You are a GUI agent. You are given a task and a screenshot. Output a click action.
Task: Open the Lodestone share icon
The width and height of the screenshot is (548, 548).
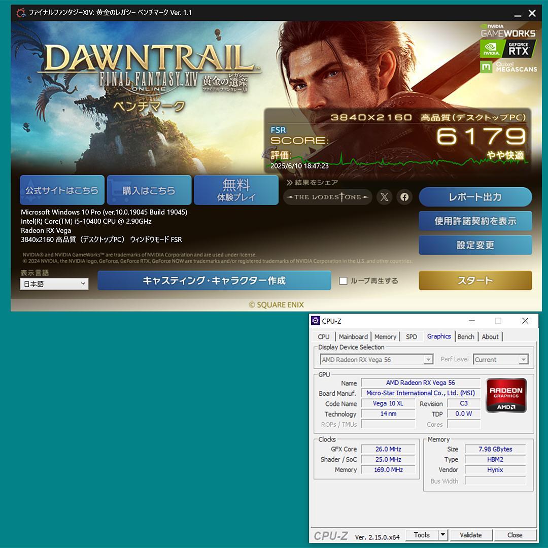click(327, 197)
